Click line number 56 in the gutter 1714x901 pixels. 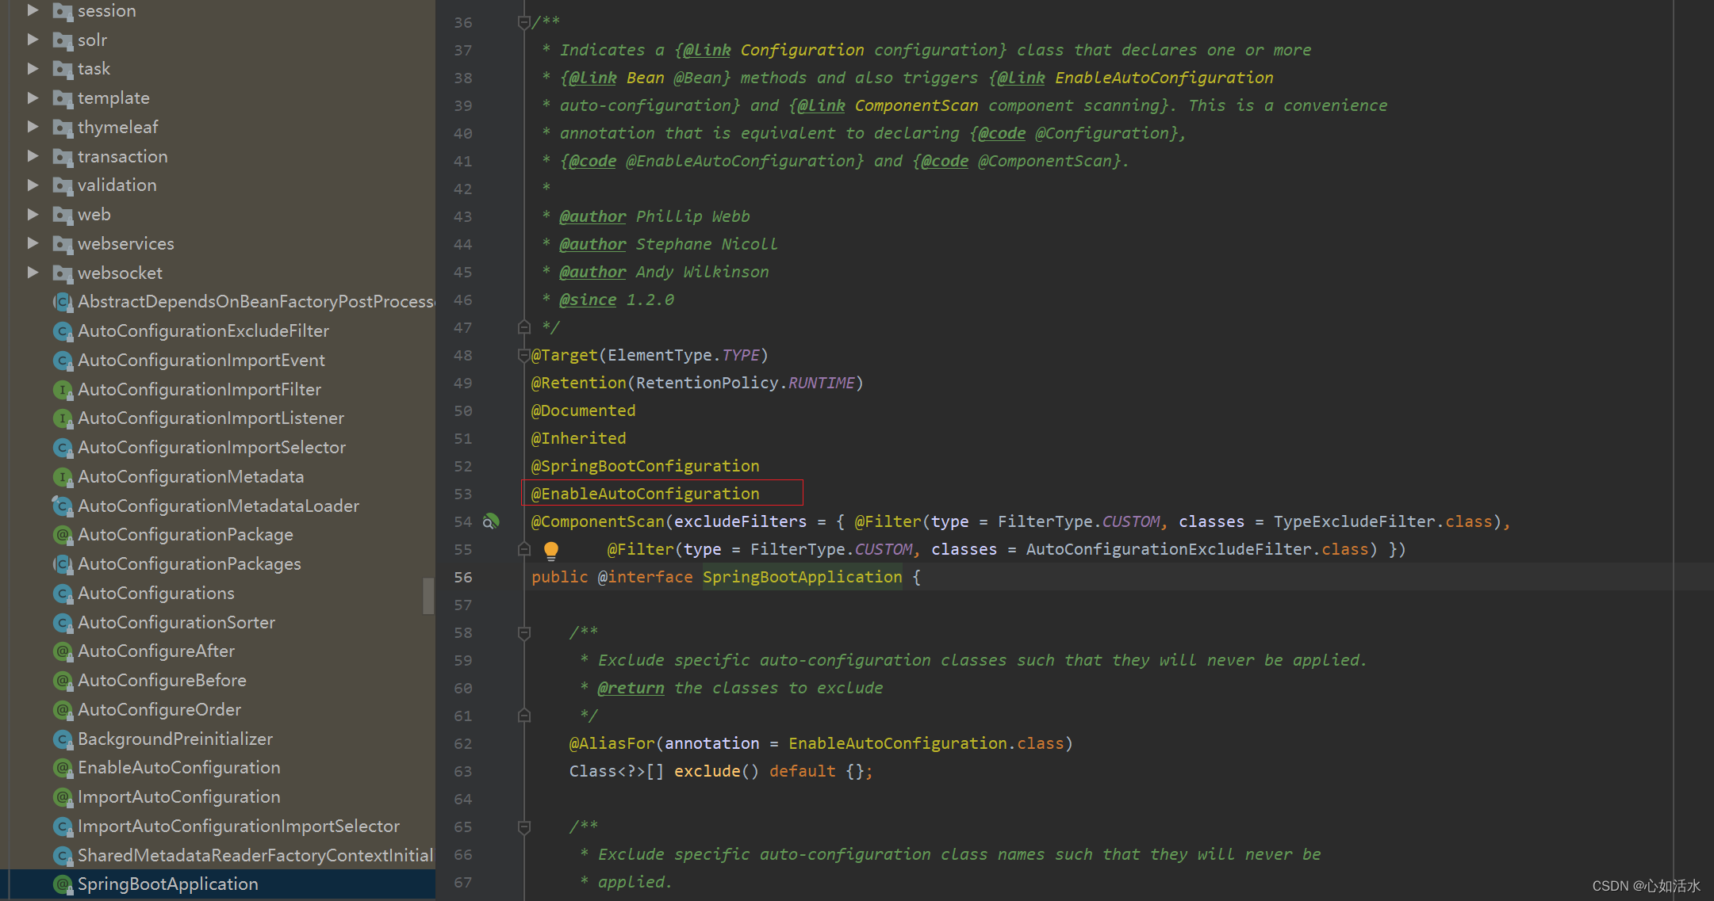pyautogui.click(x=462, y=577)
